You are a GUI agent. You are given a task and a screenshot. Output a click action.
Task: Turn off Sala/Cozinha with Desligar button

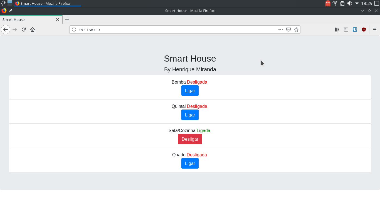(x=190, y=139)
